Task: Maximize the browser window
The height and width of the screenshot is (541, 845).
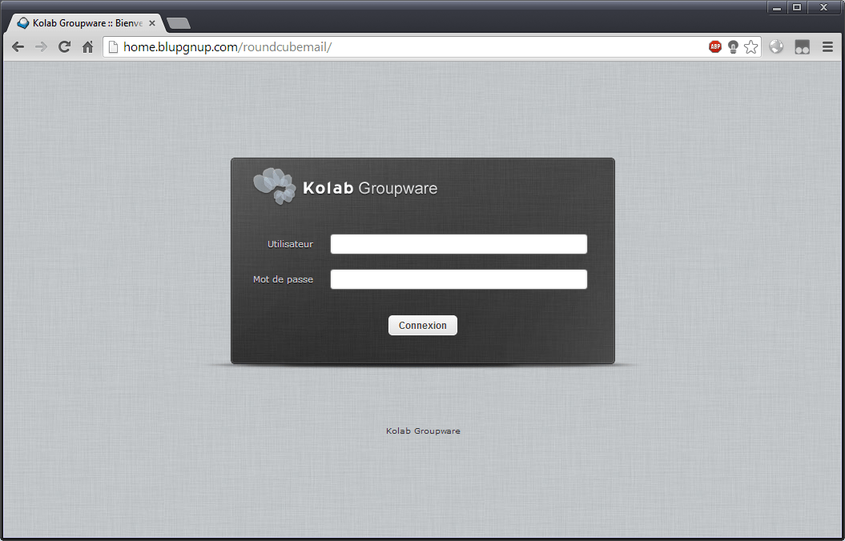Action: pyautogui.click(x=797, y=7)
